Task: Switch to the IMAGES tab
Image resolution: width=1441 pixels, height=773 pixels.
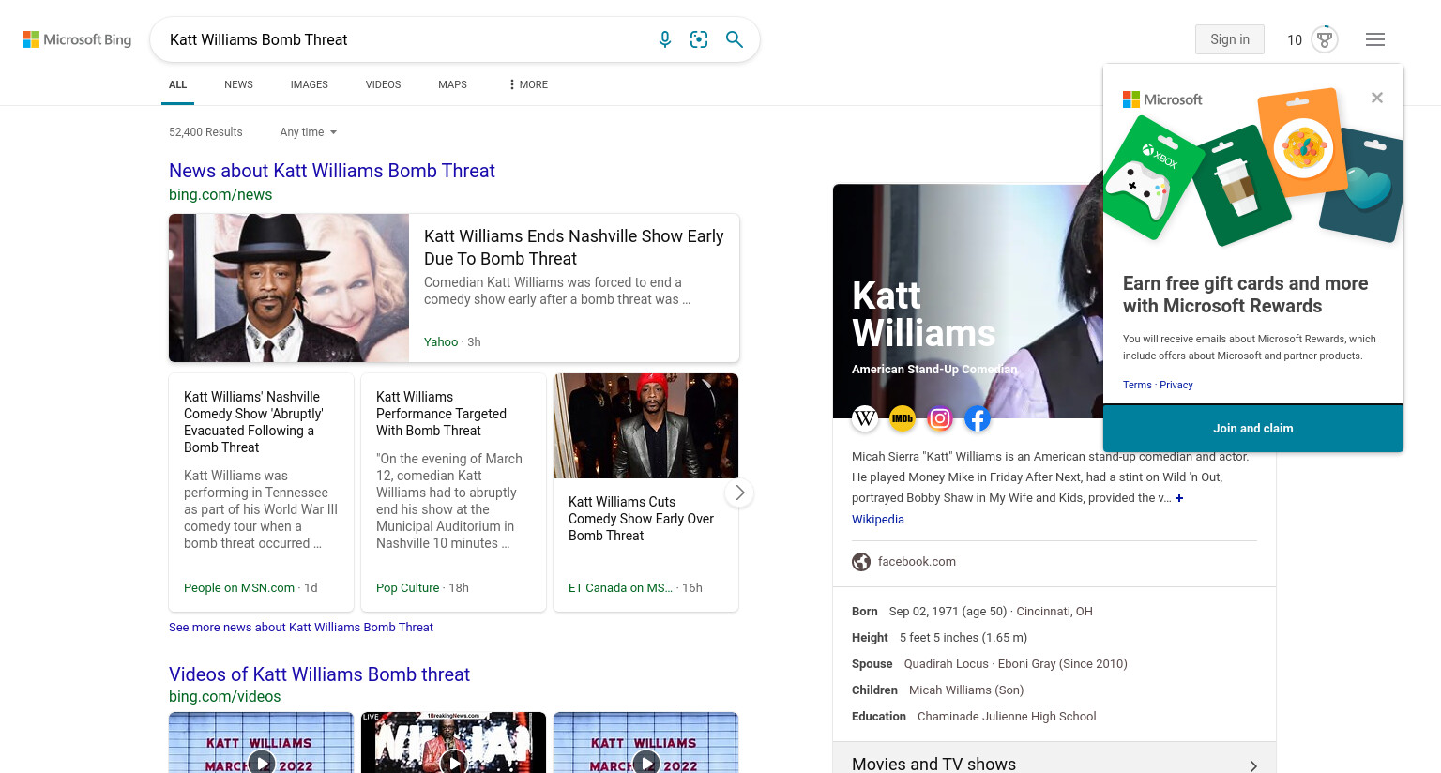Action: [x=309, y=84]
